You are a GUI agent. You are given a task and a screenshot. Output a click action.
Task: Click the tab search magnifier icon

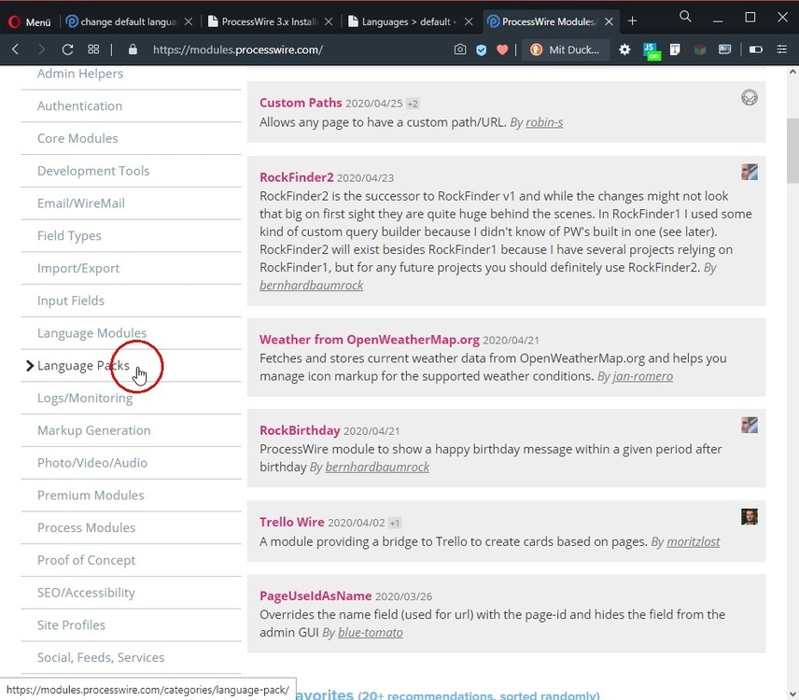(x=685, y=17)
